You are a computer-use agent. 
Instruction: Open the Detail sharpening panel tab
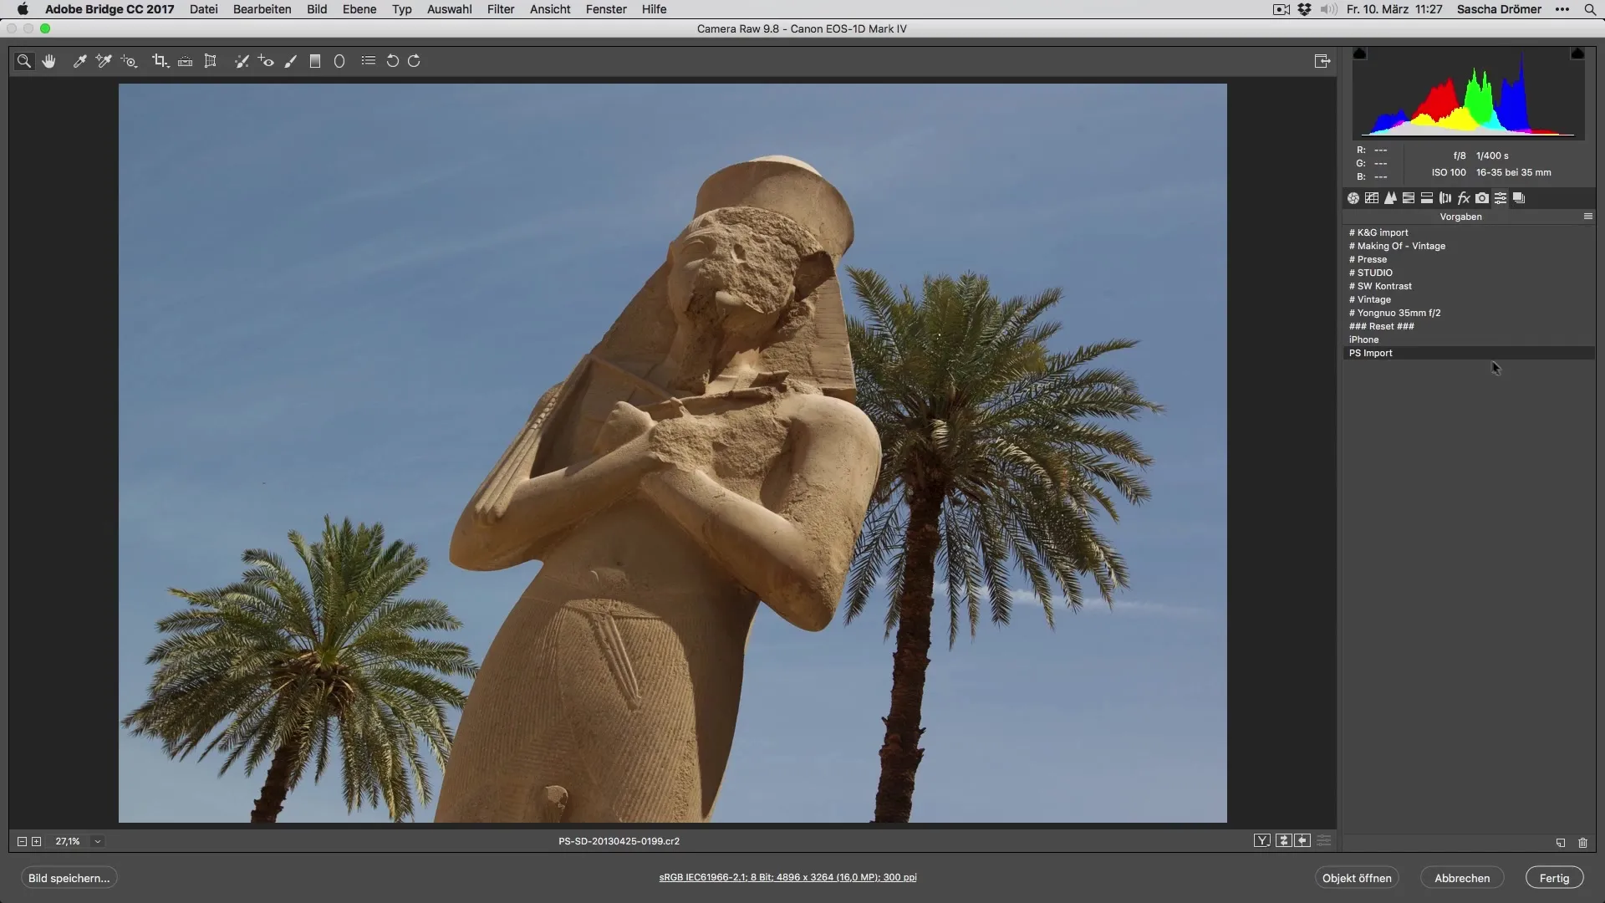[x=1390, y=198]
